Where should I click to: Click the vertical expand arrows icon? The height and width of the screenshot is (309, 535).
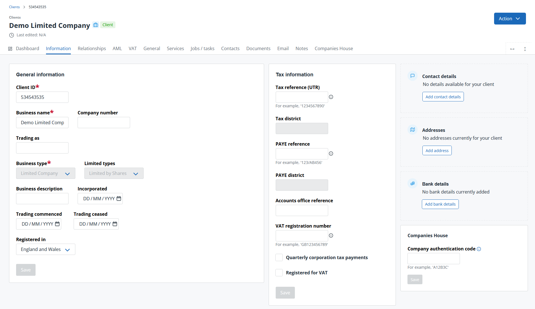tap(525, 49)
